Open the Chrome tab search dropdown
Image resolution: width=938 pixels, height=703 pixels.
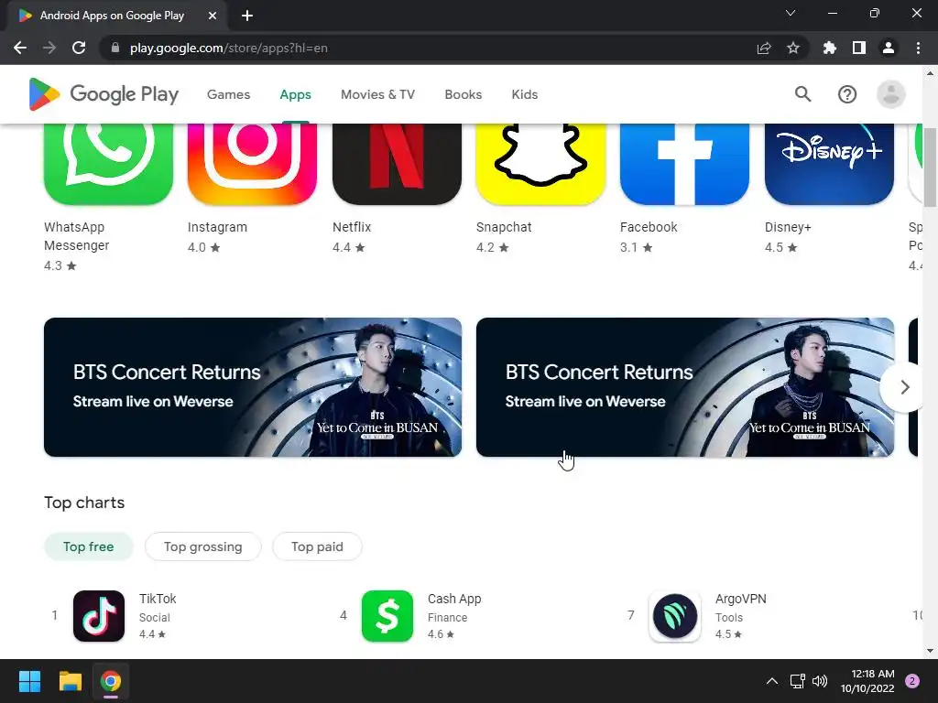click(791, 13)
